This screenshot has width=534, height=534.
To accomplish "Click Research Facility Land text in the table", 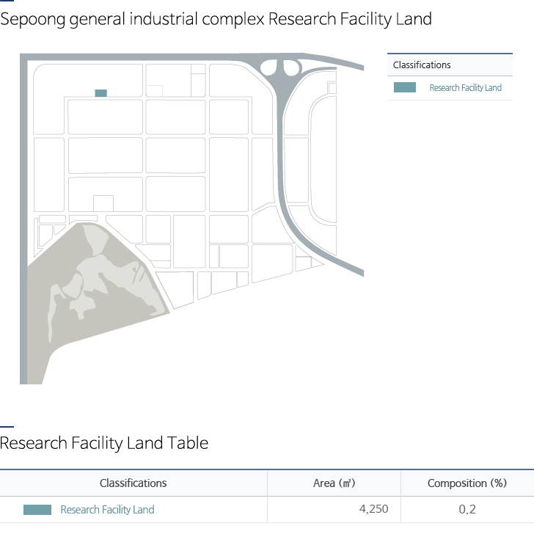I will pyautogui.click(x=107, y=510).
